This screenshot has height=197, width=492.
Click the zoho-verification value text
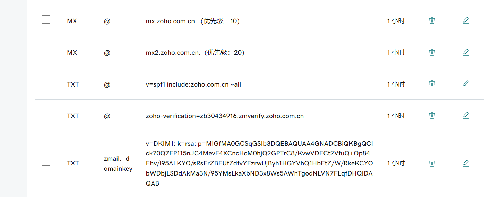pyautogui.click(x=225, y=116)
